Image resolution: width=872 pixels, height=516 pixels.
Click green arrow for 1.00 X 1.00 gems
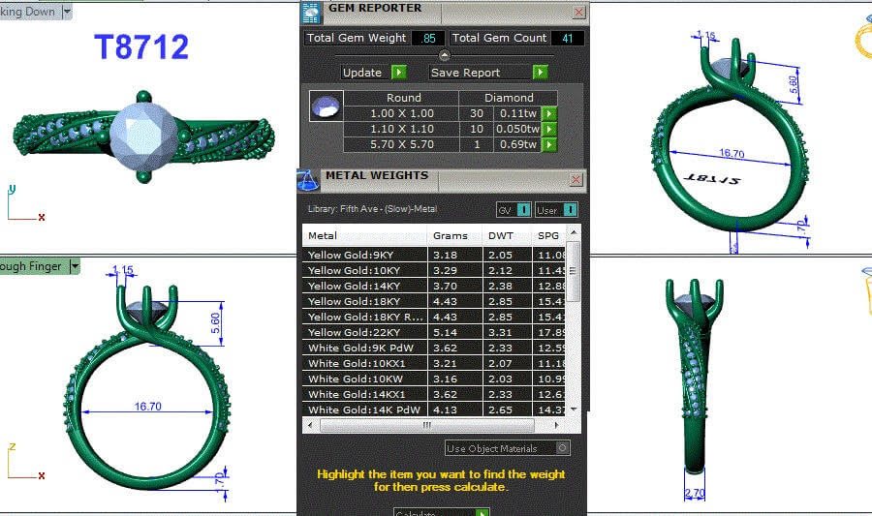tap(549, 114)
